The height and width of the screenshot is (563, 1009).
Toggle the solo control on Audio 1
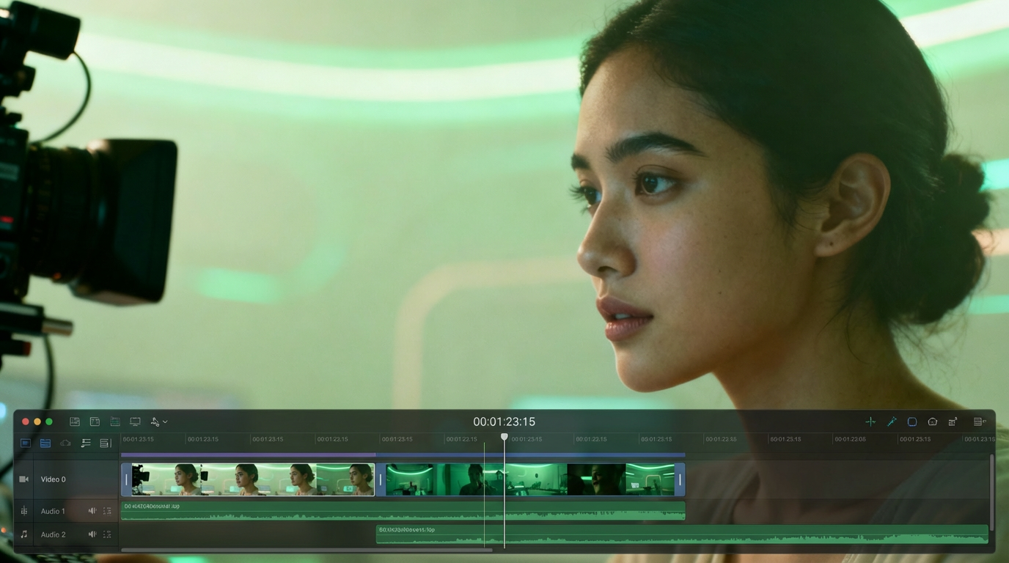[107, 511]
